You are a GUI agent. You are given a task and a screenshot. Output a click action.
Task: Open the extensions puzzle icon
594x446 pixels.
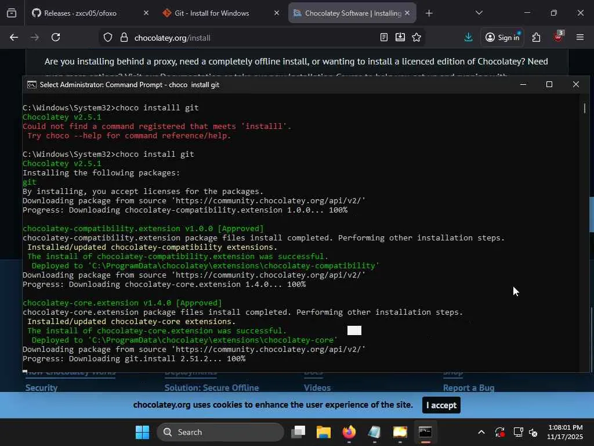point(536,37)
